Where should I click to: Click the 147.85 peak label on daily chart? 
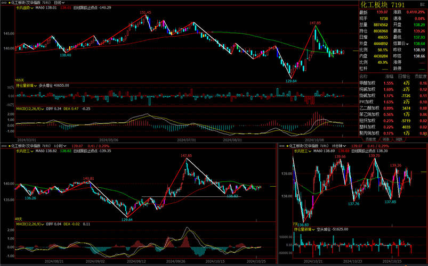tap(315, 23)
